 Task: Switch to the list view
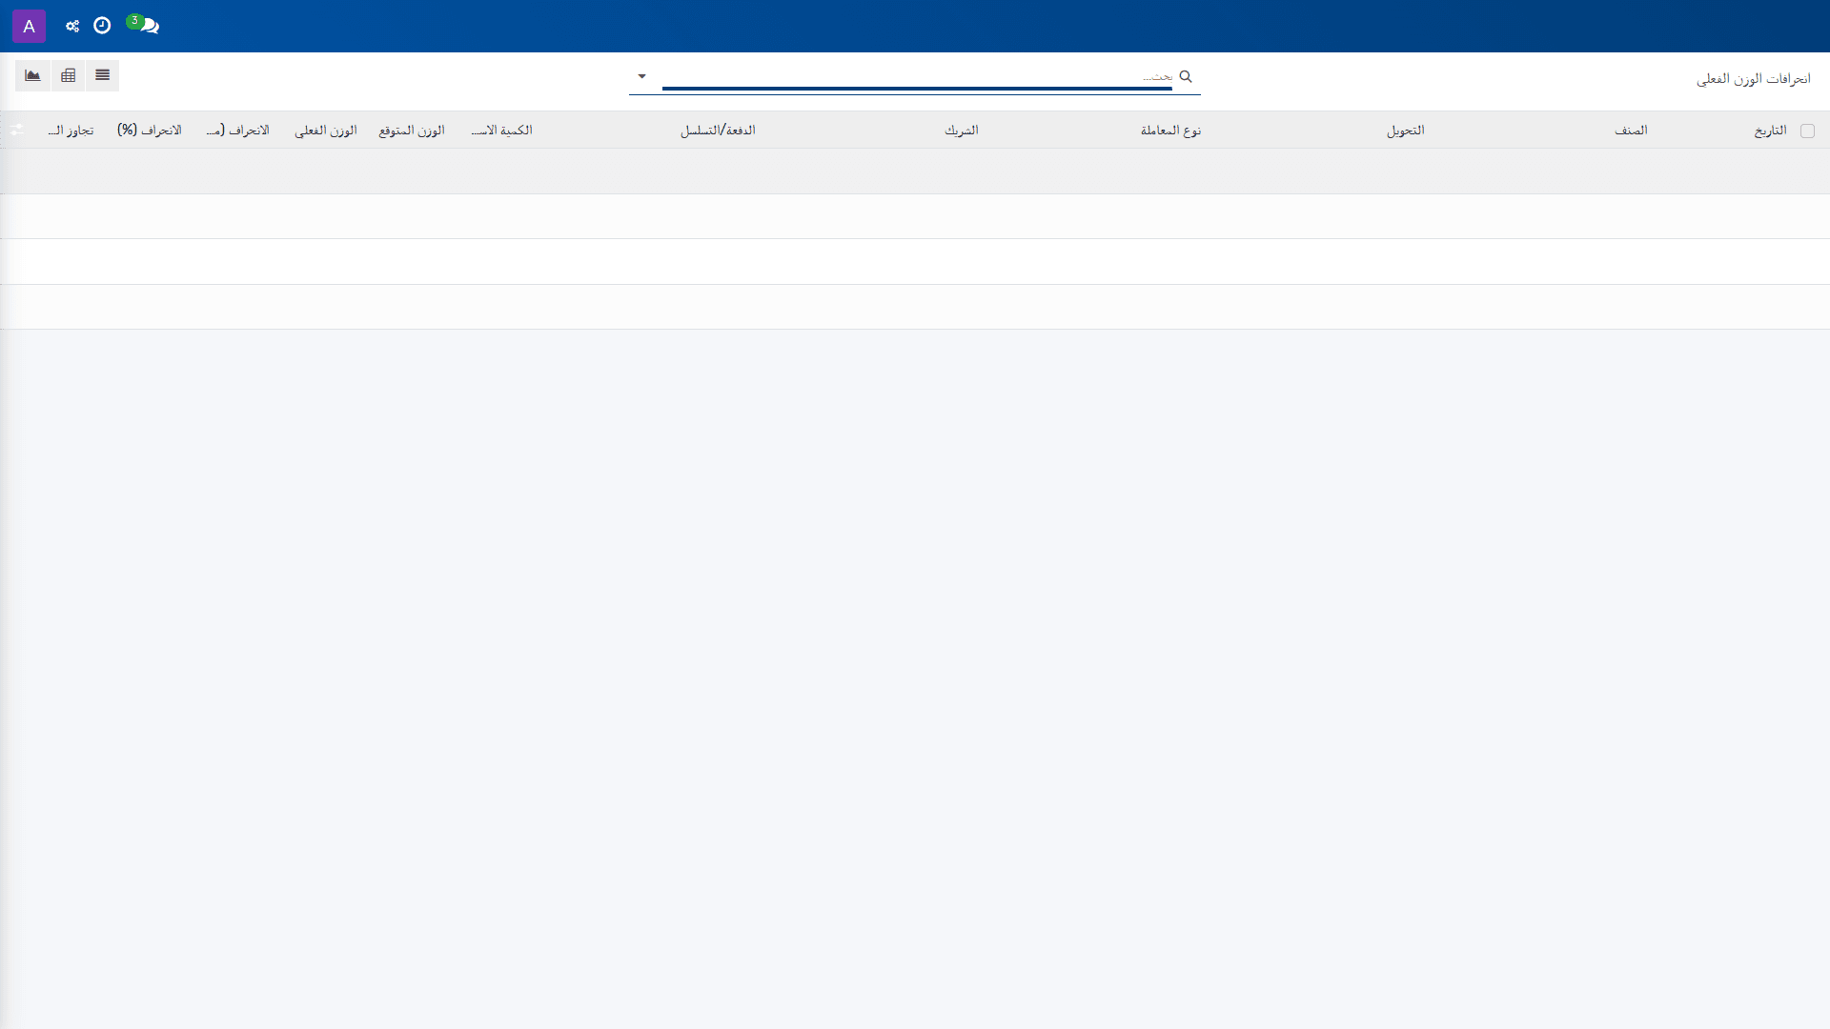coord(102,75)
